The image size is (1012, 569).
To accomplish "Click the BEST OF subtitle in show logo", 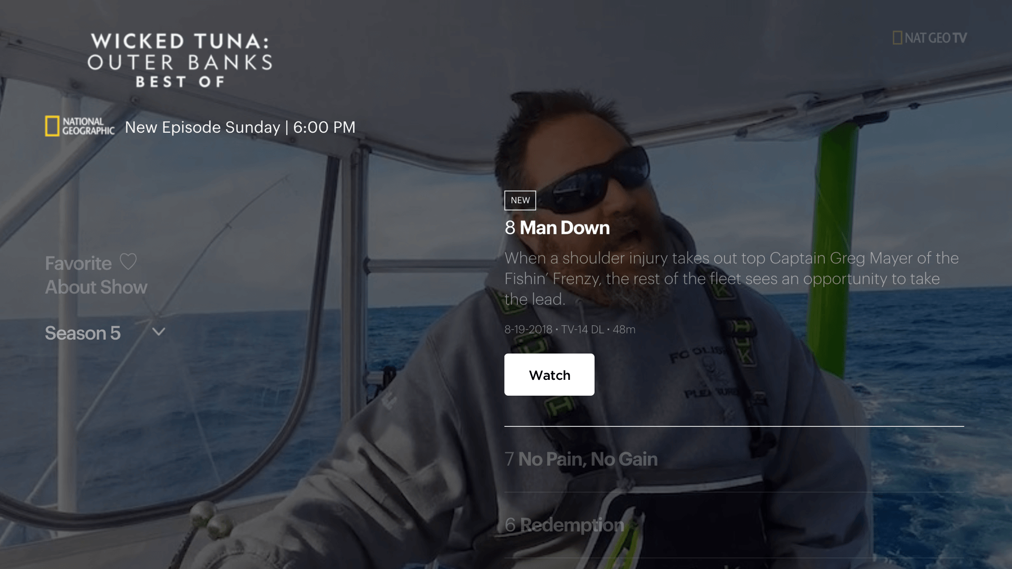I will click(x=180, y=82).
